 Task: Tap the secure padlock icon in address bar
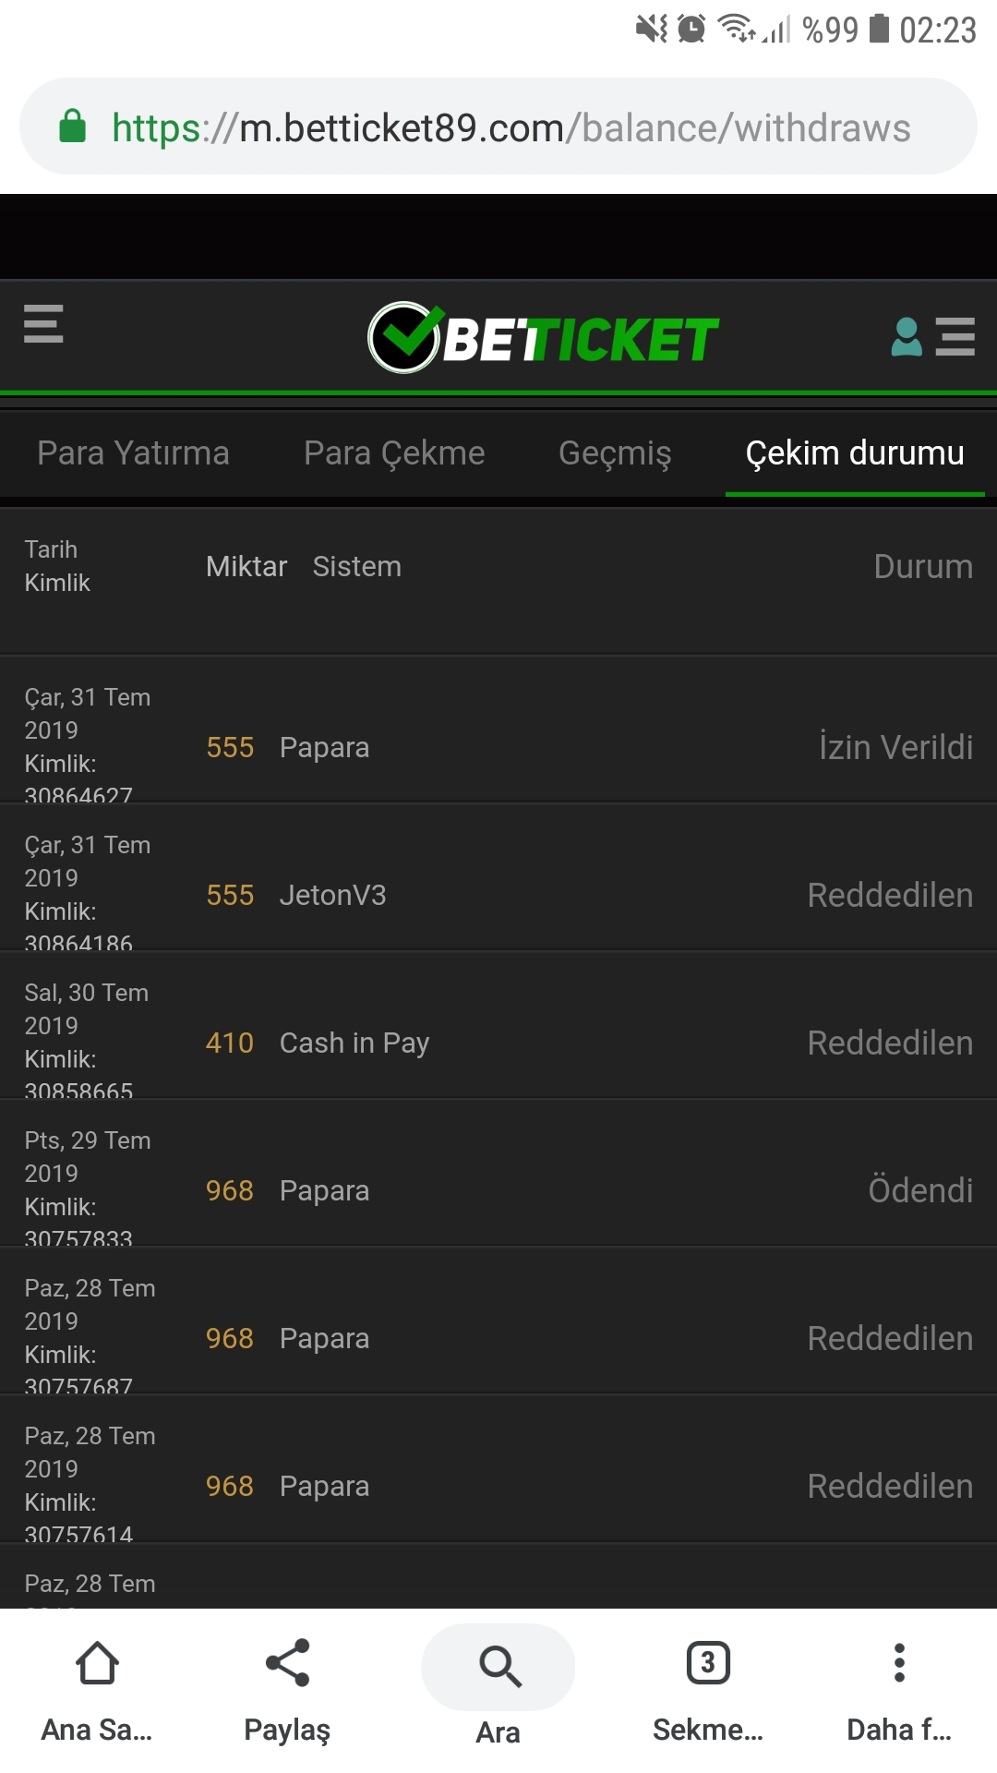click(72, 127)
